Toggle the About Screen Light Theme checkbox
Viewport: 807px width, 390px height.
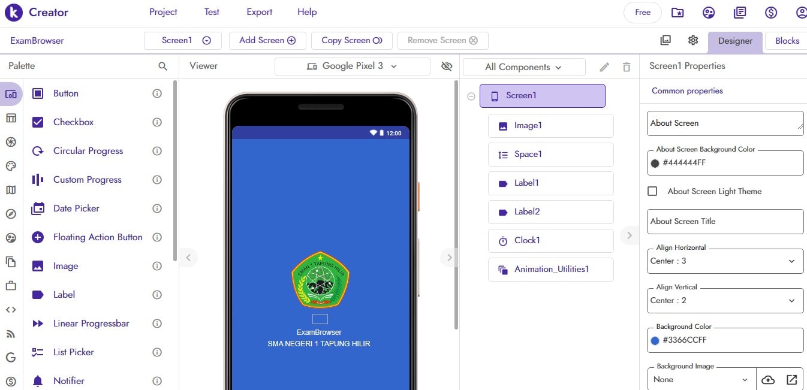tap(653, 191)
